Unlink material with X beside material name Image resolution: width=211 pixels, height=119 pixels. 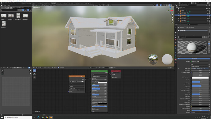[206, 37]
